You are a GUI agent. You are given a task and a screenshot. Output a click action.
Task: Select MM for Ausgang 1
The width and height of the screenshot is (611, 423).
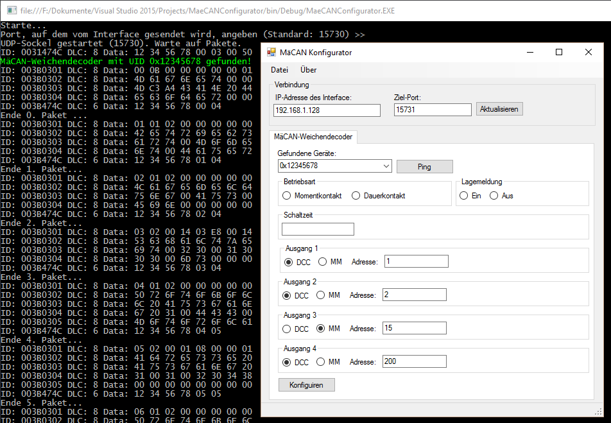(330, 262)
